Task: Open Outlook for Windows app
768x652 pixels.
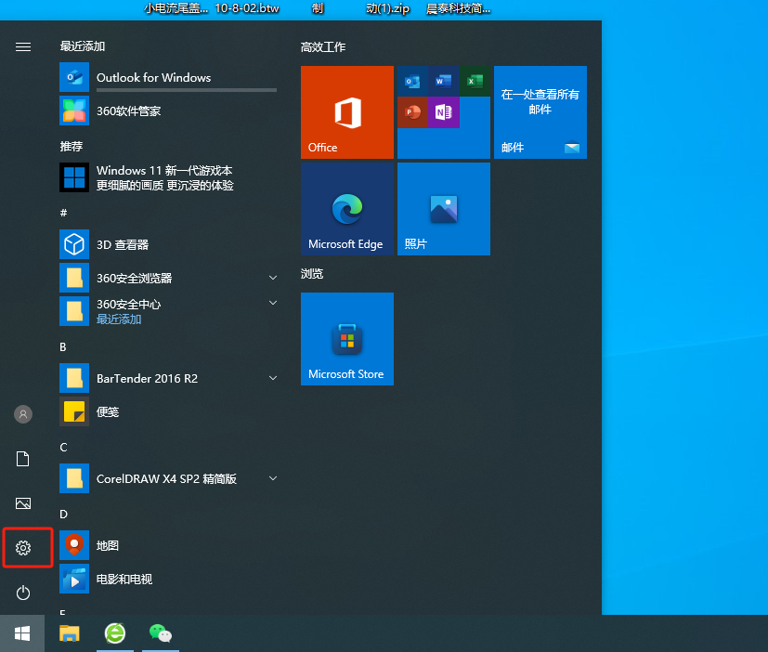Action: (168, 77)
